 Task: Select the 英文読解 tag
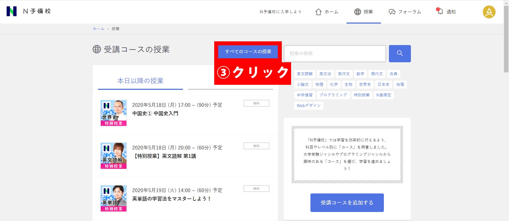pyautogui.click(x=305, y=74)
